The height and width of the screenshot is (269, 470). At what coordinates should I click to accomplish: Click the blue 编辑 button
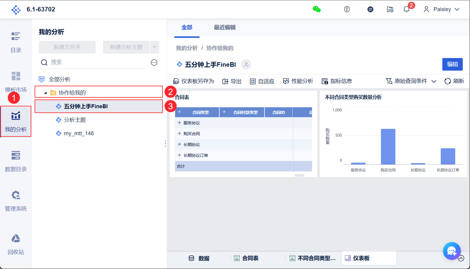pyautogui.click(x=453, y=64)
